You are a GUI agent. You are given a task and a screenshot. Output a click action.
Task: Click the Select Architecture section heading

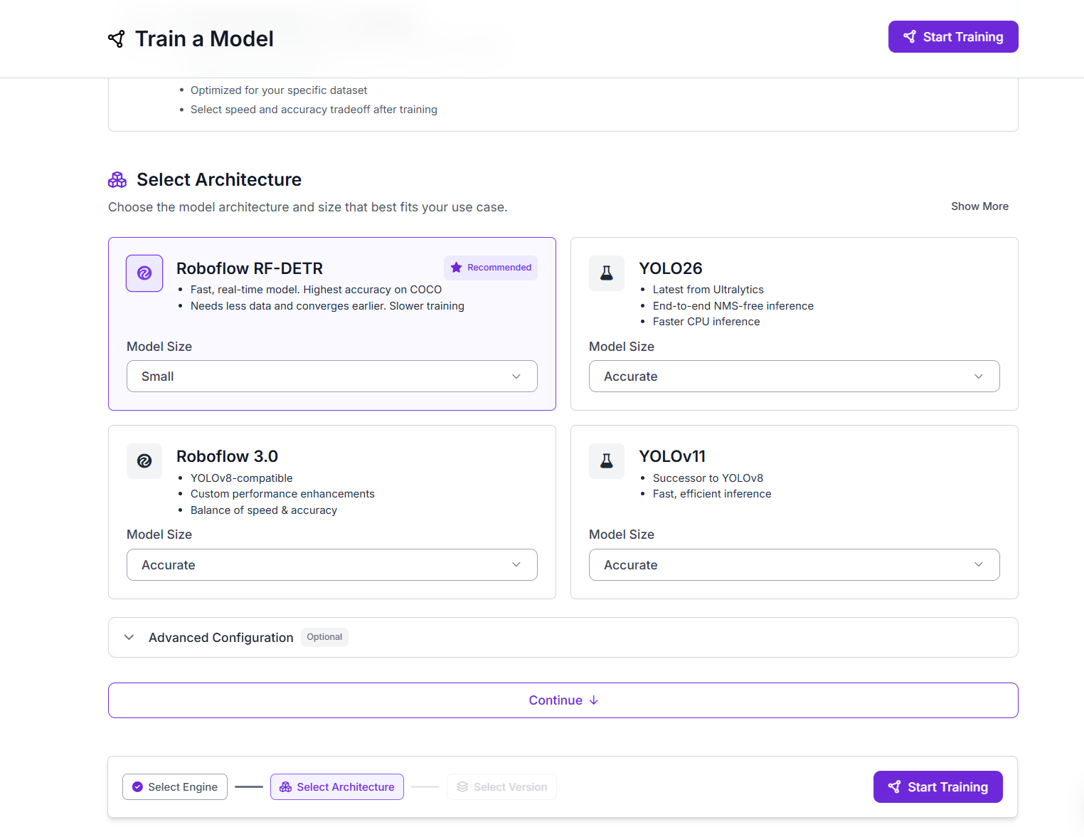tap(219, 180)
